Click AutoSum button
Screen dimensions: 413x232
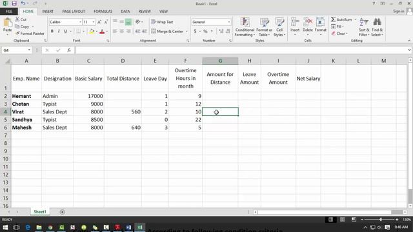[x=342, y=19]
